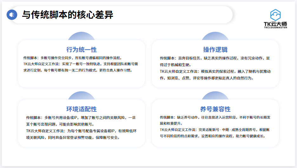Click the TKCLOUDMASTER logo text
This screenshot has width=297, height=168.
276,28
